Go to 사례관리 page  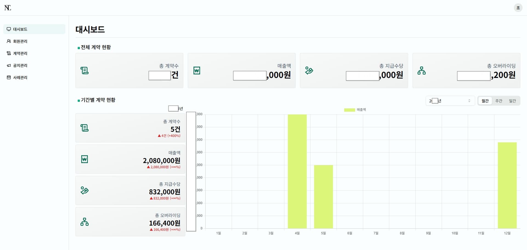pyautogui.click(x=20, y=77)
